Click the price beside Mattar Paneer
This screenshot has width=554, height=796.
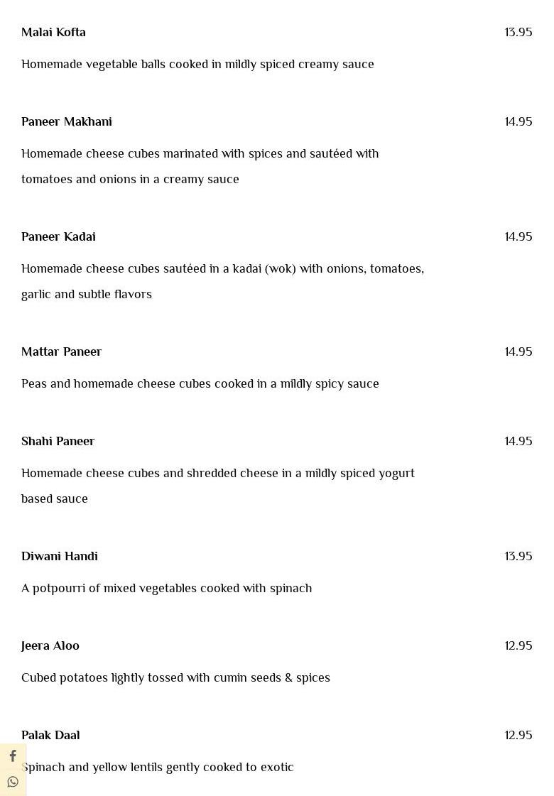pyautogui.click(x=518, y=352)
